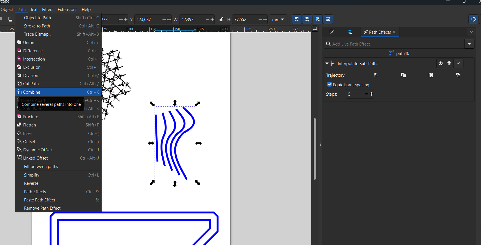Viewport: 481px width, 245px height.
Task: Decrease the H height value
Action: [260, 19]
